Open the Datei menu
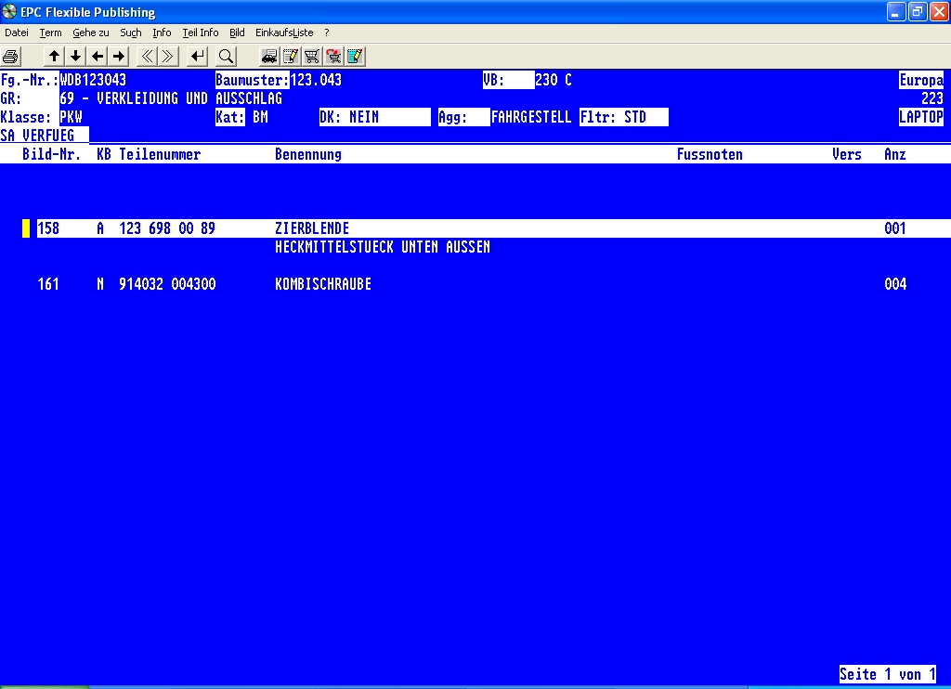Image resolution: width=951 pixels, height=689 pixels. (17, 32)
